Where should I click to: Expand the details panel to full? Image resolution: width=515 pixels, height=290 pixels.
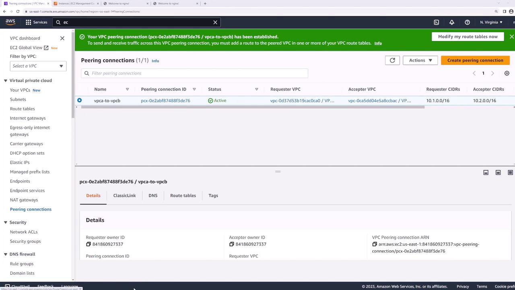tap(510, 172)
